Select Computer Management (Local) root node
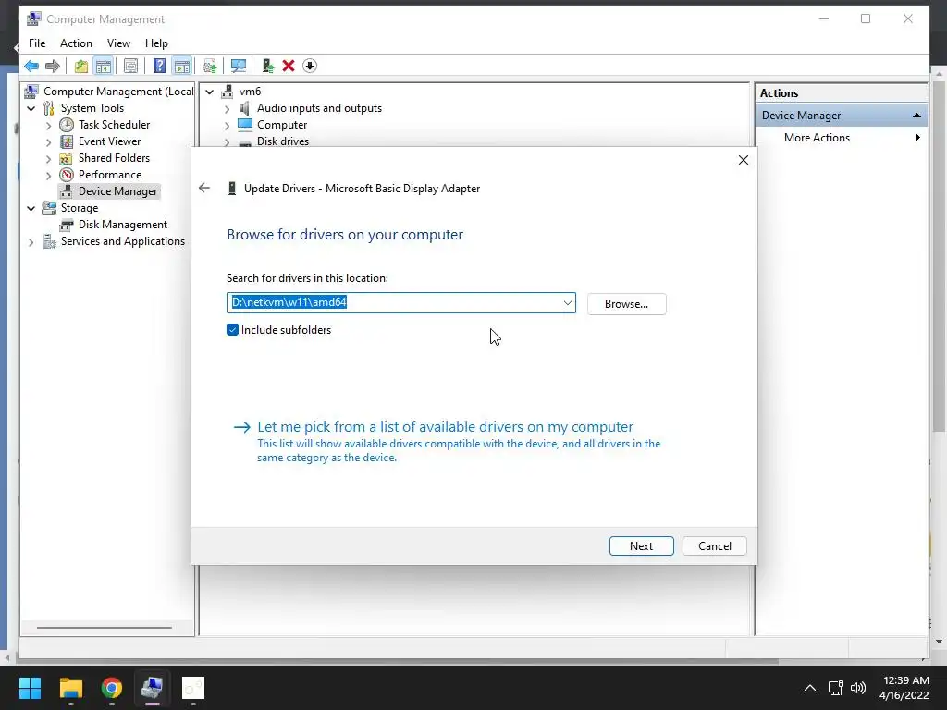 tap(118, 92)
